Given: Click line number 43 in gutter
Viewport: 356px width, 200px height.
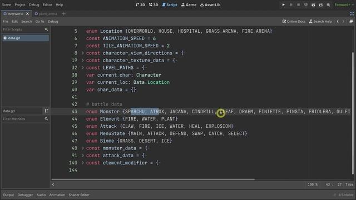Looking at the screenshot, I should tap(75, 112).
